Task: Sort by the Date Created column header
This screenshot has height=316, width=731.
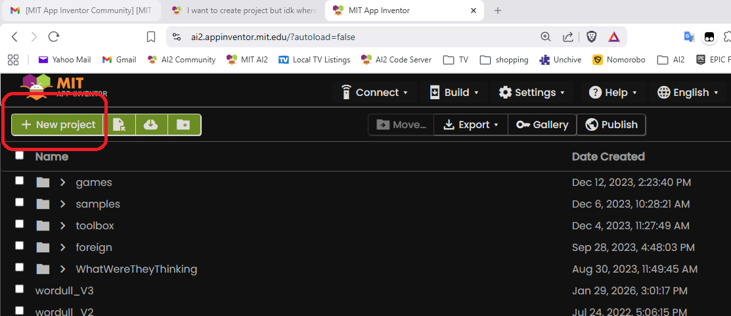Action: pos(608,156)
